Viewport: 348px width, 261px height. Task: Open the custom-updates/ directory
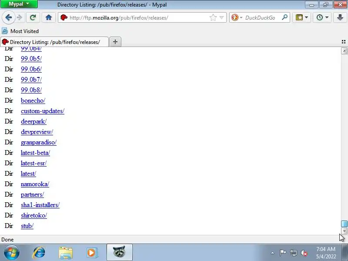tap(43, 111)
